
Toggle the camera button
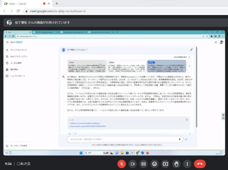click(133, 164)
